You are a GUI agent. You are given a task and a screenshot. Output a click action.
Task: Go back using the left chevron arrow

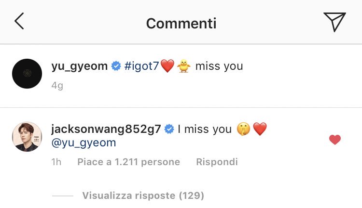[x=19, y=21]
